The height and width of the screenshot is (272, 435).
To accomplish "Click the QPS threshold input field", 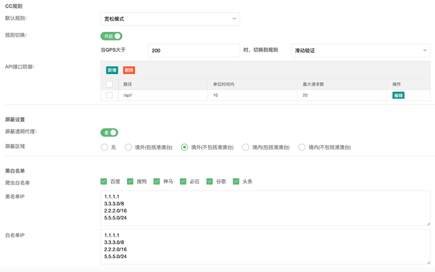I will pos(193,50).
